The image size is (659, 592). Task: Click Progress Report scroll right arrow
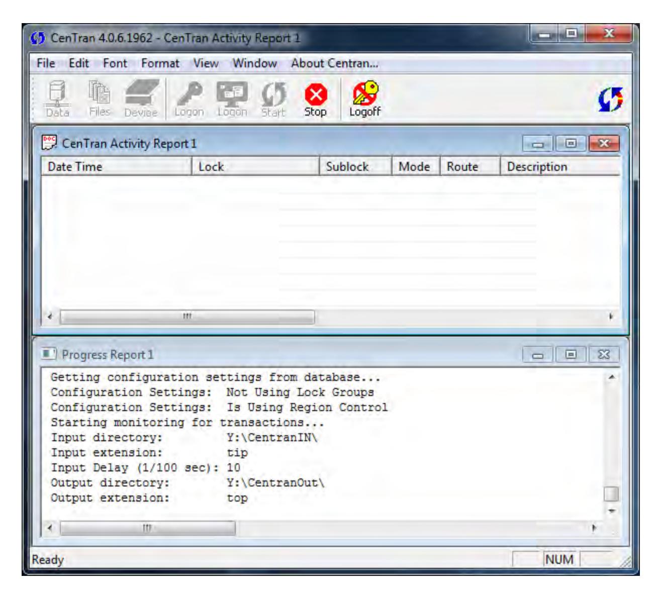click(595, 528)
